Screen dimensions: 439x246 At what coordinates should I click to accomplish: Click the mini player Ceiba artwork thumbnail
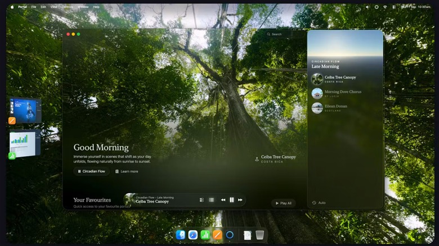(x=129, y=199)
